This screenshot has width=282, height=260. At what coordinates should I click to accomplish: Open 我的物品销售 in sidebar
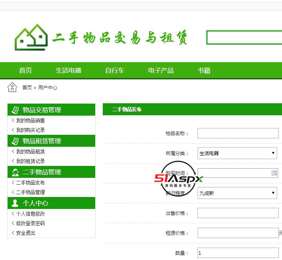(30, 120)
